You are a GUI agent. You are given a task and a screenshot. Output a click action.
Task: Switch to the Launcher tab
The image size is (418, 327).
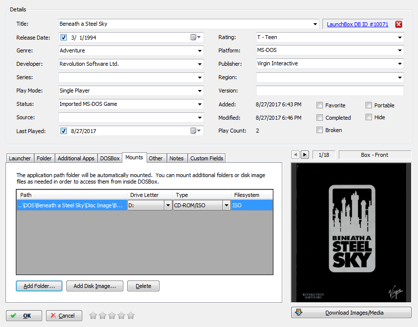pos(20,158)
